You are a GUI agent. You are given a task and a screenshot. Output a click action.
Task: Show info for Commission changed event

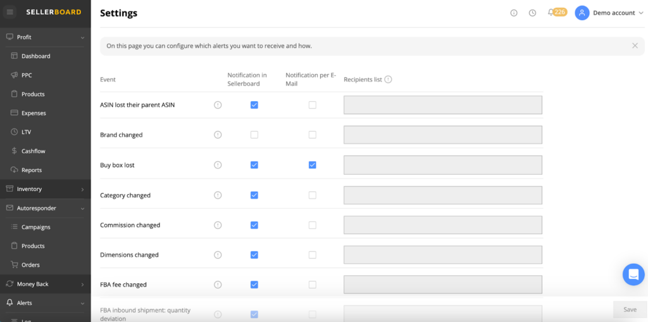point(218,225)
